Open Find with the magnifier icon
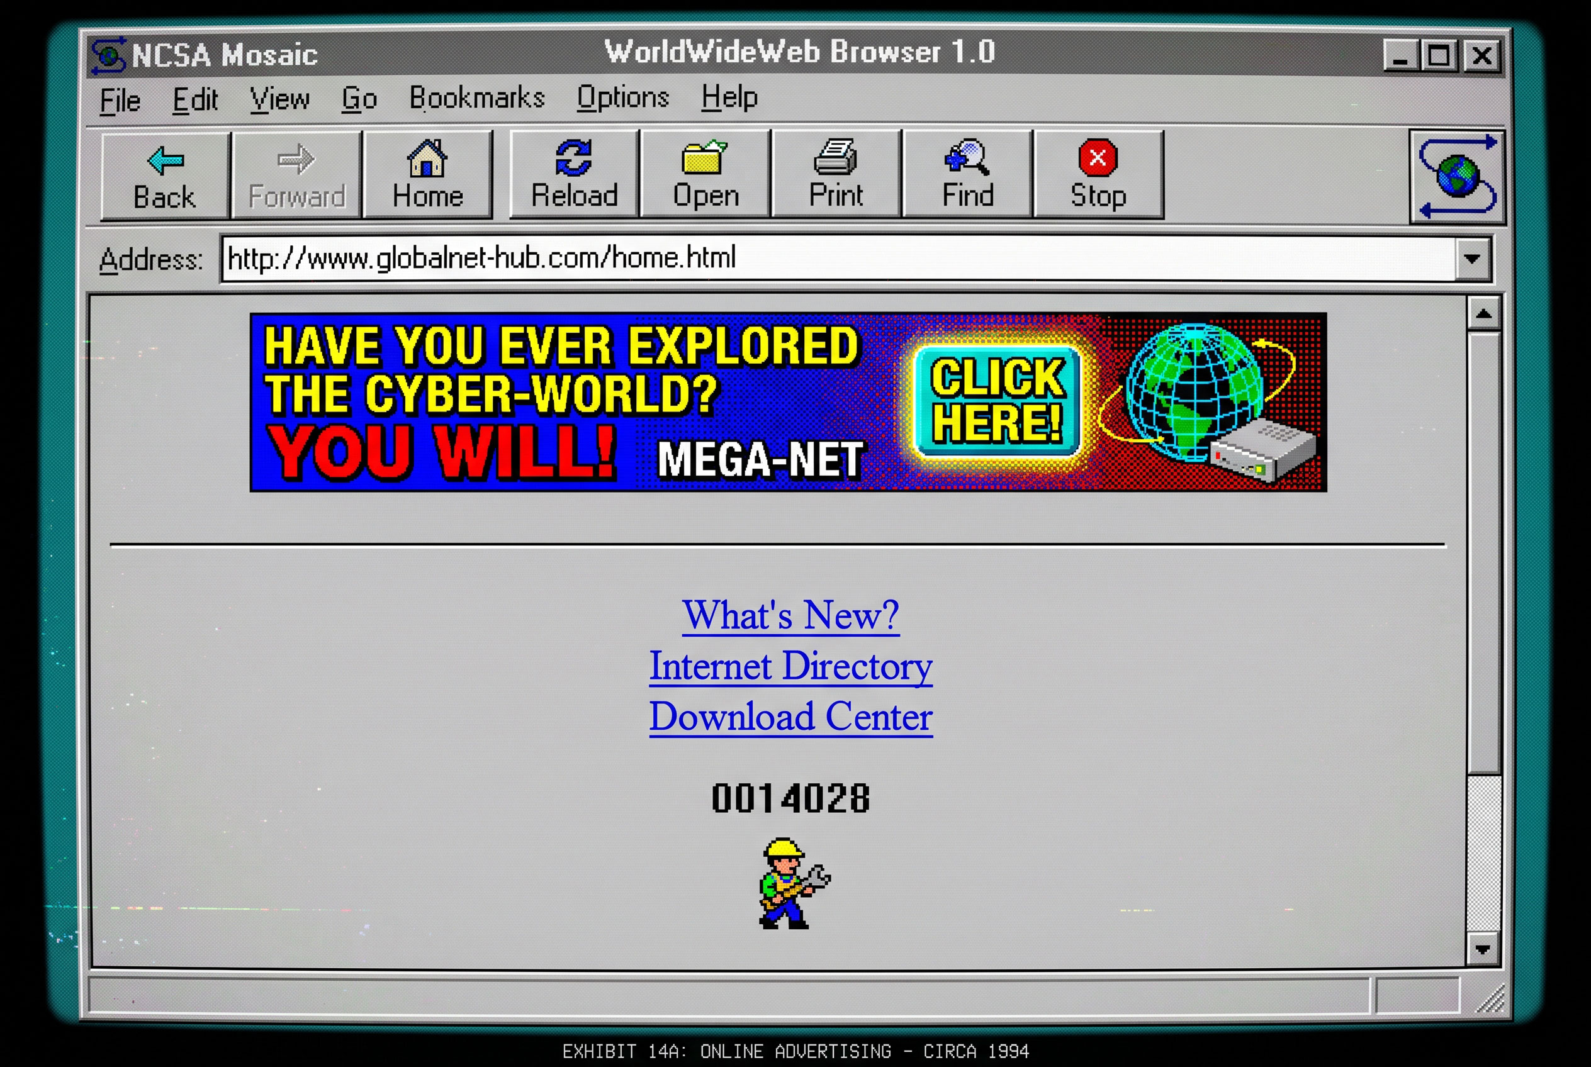Viewport: 1591px width, 1067px height. click(x=967, y=174)
